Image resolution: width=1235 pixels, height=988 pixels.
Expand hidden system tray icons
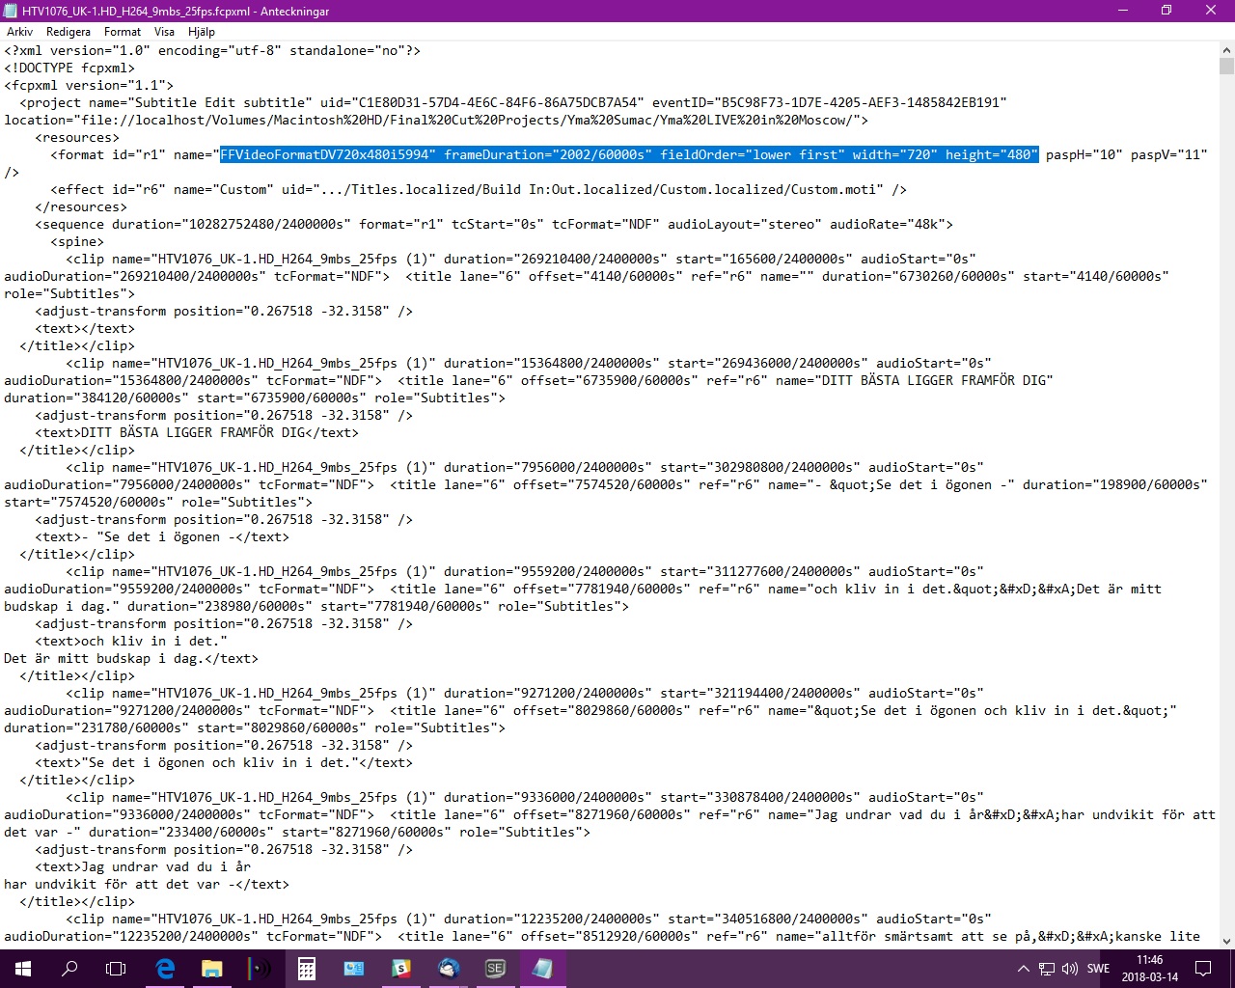coord(1023,968)
